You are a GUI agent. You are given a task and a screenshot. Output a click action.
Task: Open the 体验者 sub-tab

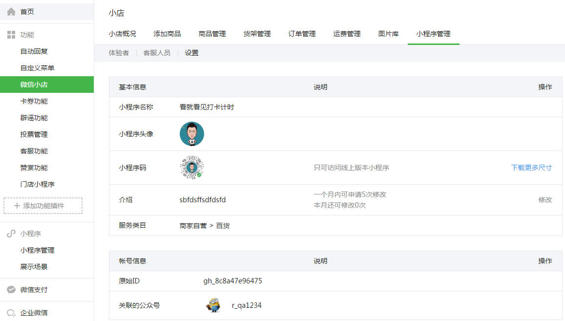tap(119, 53)
